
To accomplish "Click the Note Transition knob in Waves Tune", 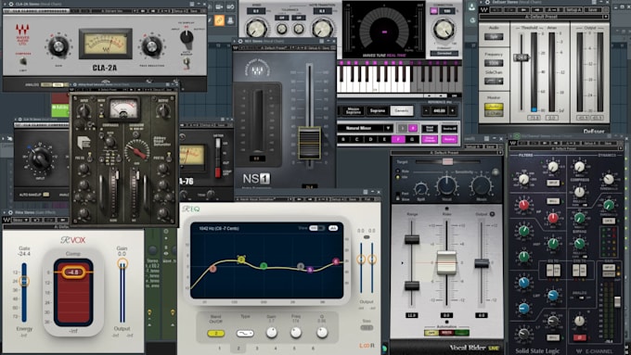I will [x=322, y=29].
